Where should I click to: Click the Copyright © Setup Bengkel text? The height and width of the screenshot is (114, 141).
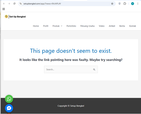tap(71, 106)
